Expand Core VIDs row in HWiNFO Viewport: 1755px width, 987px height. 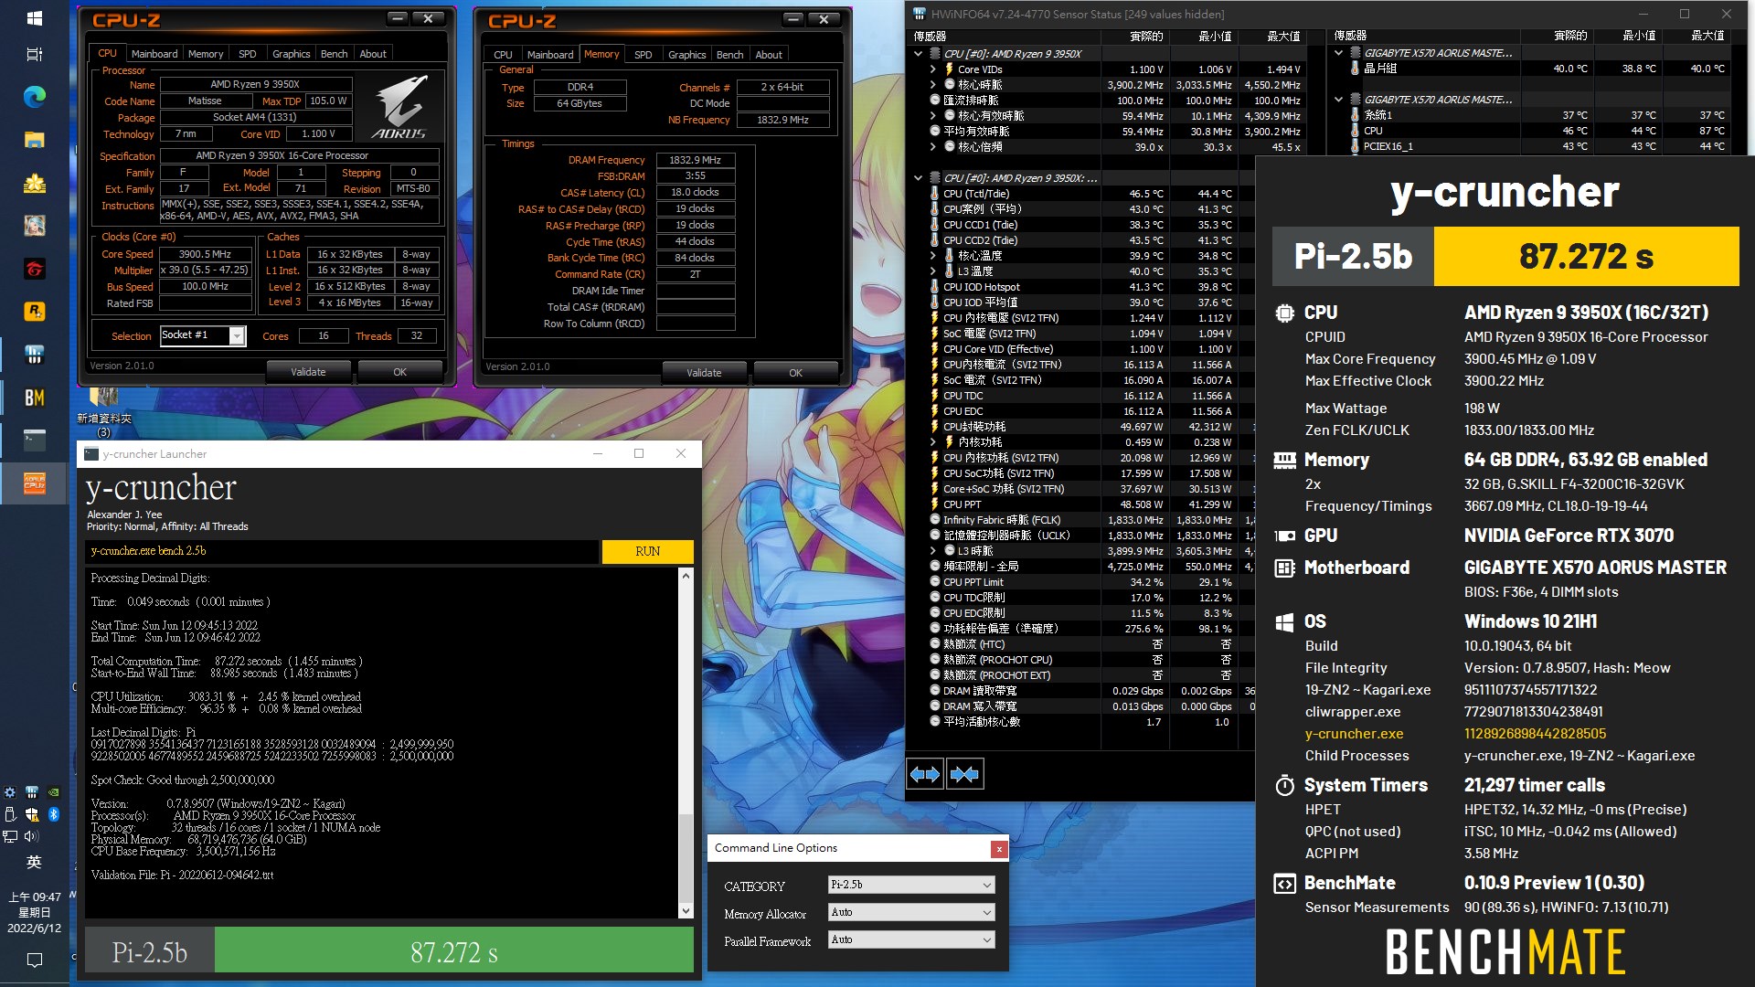pyautogui.click(x=933, y=69)
